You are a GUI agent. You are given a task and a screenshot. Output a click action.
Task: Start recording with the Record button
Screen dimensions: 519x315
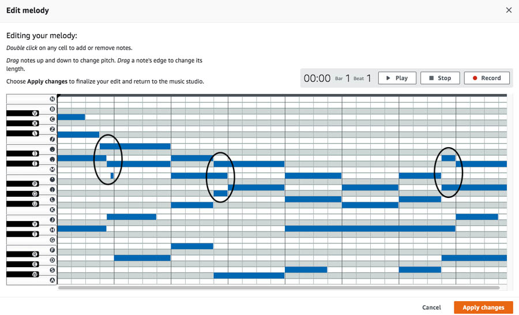[x=487, y=78]
